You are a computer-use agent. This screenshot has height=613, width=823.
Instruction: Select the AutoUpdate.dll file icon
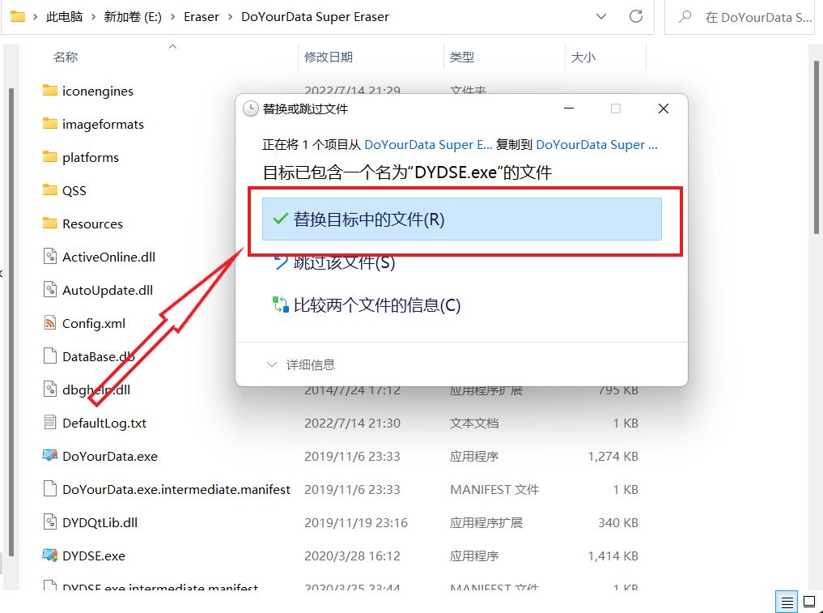coord(50,289)
